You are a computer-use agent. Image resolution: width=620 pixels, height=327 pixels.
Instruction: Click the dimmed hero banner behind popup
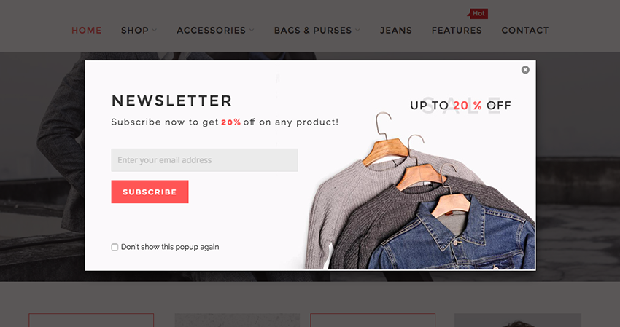tap(42, 166)
